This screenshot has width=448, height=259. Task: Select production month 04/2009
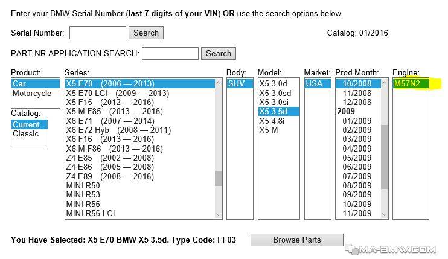pos(358,149)
